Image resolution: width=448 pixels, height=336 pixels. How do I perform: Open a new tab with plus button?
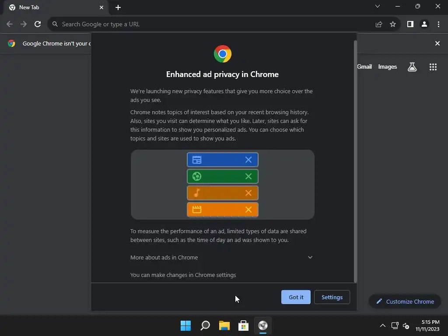[118, 7]
